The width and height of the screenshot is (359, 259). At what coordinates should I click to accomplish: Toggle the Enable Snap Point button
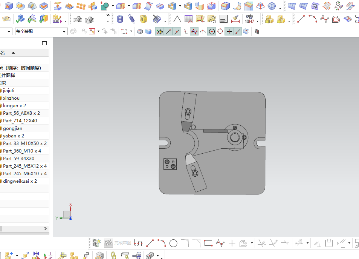point(160,31)
